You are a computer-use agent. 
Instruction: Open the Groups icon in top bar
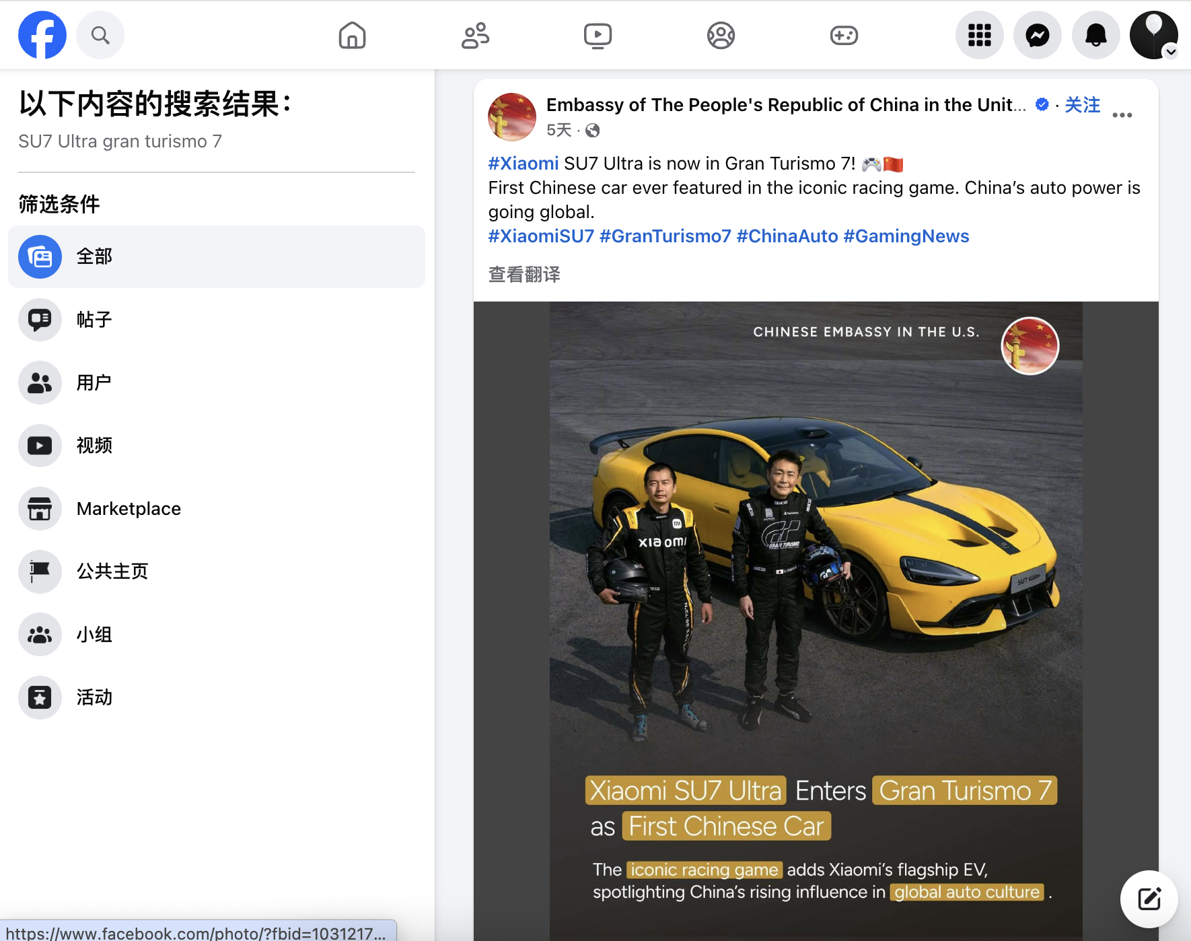(721, 35)
